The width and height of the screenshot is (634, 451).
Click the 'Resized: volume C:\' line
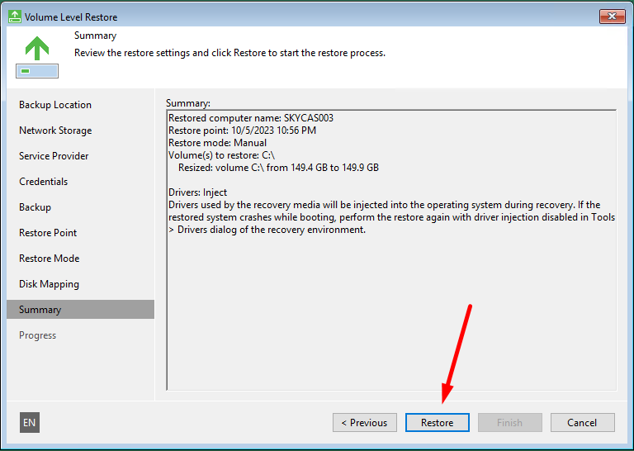[278, 168]
